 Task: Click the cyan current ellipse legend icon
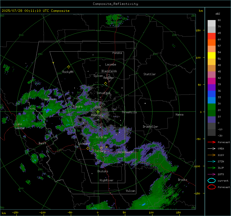(x=211, y=181)
